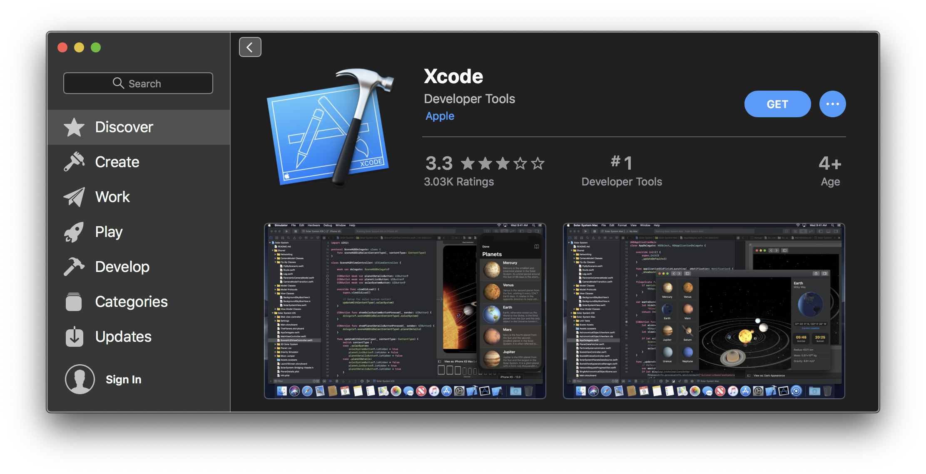Click the Sign In avatar icon
This screenshot has height=474, width=926.
pyautogui.click(x=80, y=379)
